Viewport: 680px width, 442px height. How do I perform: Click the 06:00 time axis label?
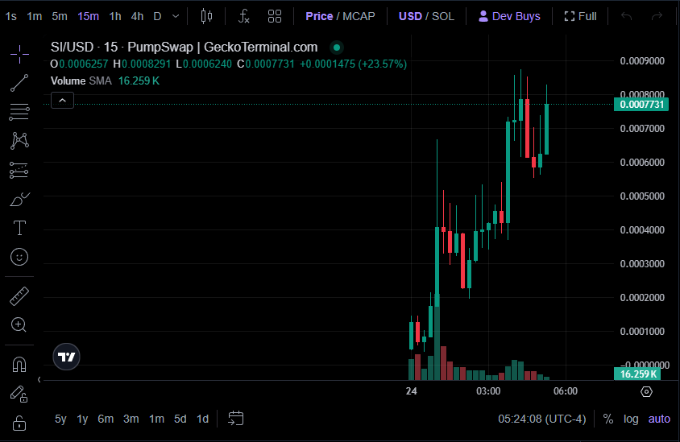[x=566, y=391]
